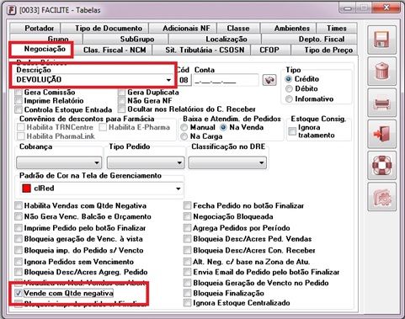Screen dimensions: 405x319
Task: Choose Manual for Baixa de Pedidos
Action: [184, 128]
